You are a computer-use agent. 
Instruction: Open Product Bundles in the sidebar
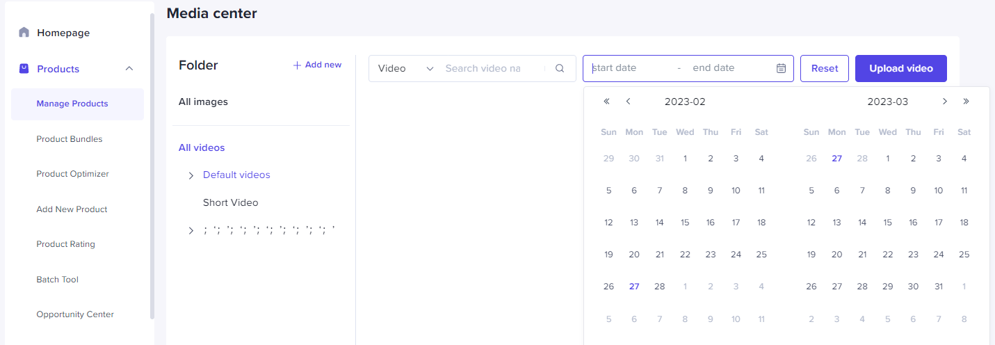[70, 139]
